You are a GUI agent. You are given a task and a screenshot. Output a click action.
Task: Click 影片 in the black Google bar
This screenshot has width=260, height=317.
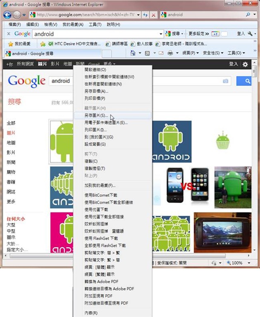tap(55, 64)
